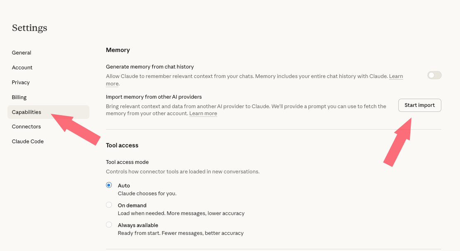Viewport: 460px width, 251px height.
Task: Open the Connectors settings section
Action: (x=26, y=127)
